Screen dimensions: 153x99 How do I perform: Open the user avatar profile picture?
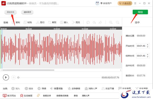(97, 3)
